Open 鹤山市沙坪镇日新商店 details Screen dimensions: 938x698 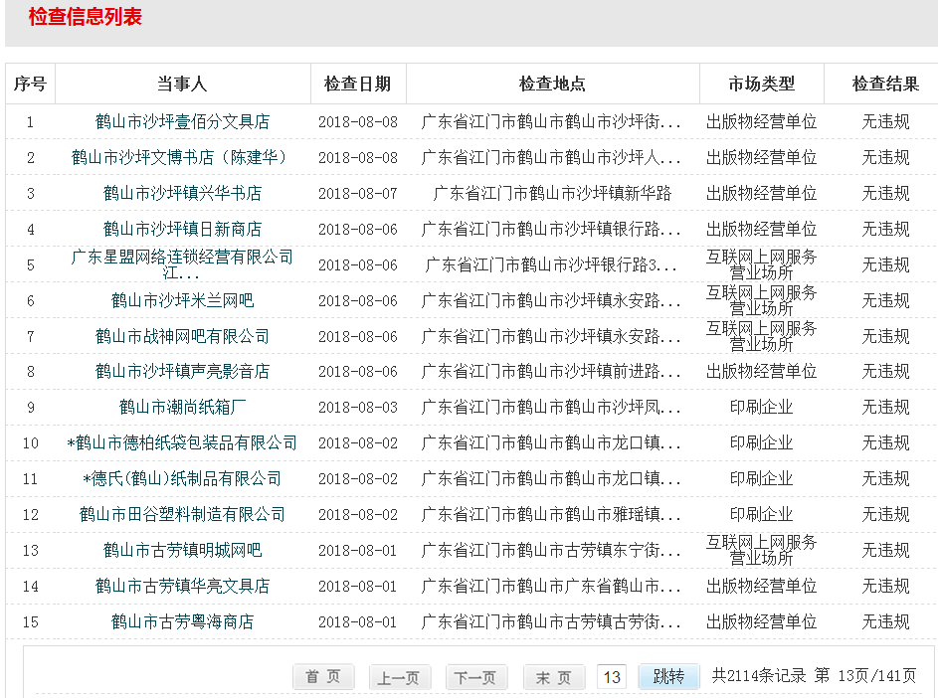pos(182,230)
